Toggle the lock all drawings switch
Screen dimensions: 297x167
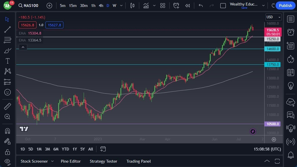[7, 152]
